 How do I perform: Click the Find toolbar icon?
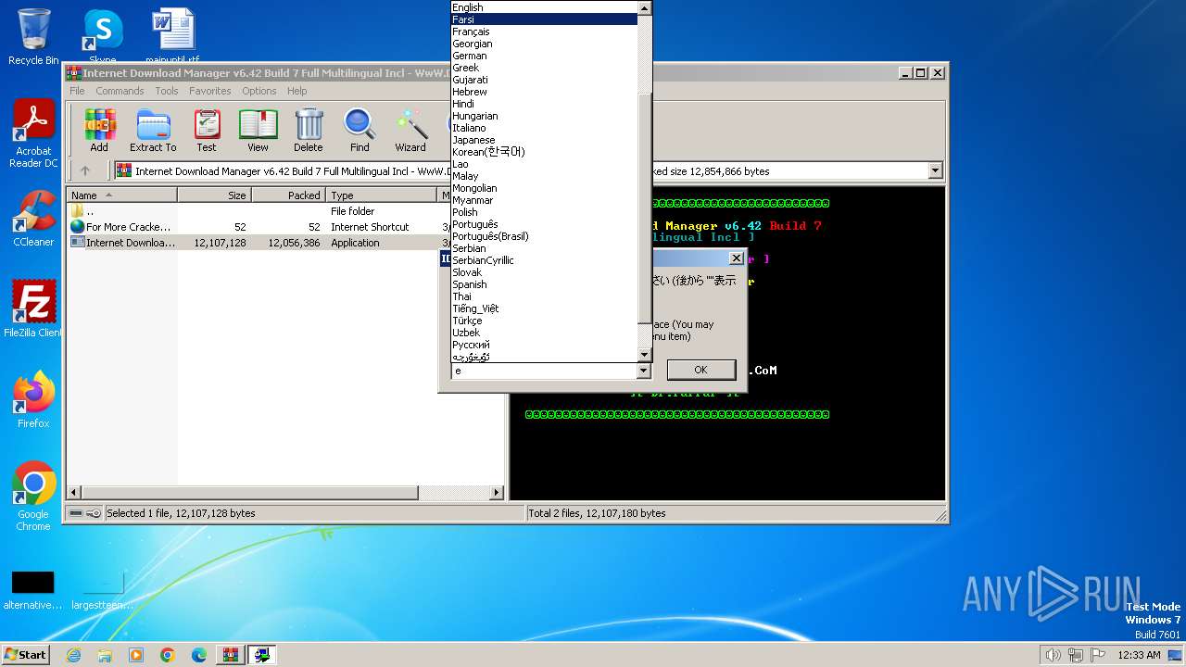point(360,130)
